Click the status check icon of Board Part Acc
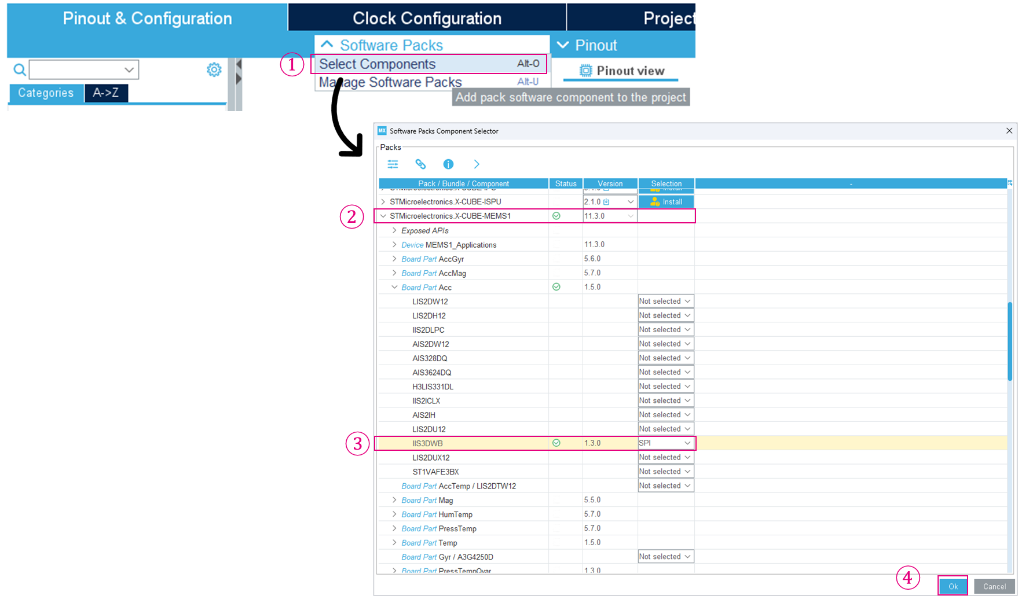1018x603 pixels. [556, 287]
